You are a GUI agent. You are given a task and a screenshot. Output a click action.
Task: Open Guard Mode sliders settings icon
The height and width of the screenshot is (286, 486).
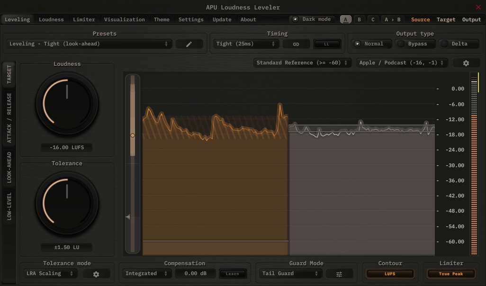(339, 274)
